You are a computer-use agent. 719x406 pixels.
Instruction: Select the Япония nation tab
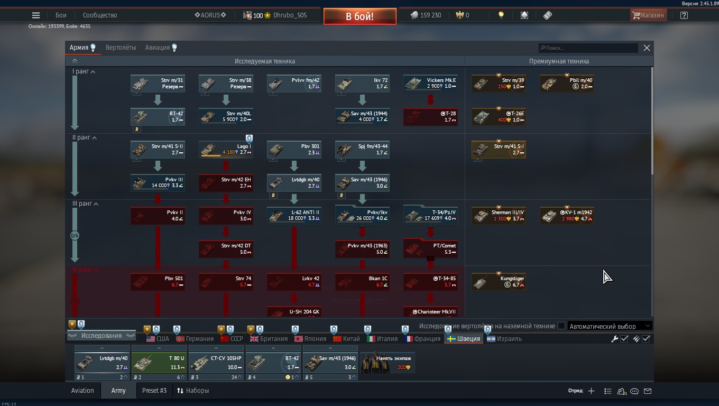[310, 339]
